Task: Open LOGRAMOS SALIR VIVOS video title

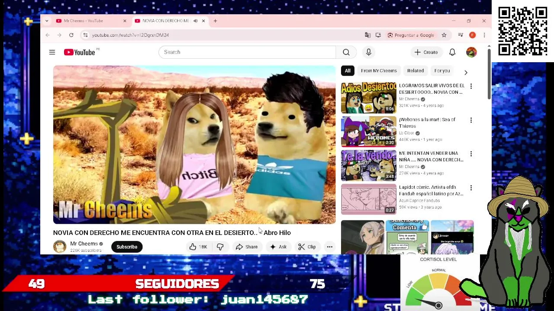Action: (x=432, y=89)
